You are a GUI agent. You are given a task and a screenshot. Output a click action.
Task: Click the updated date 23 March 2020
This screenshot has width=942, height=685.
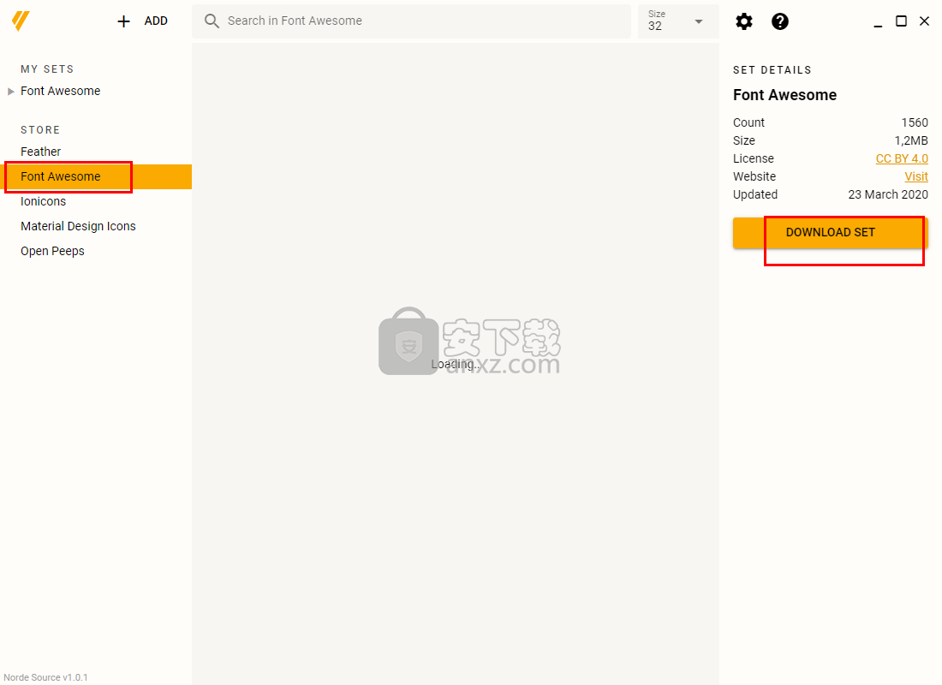pos(888,194)
